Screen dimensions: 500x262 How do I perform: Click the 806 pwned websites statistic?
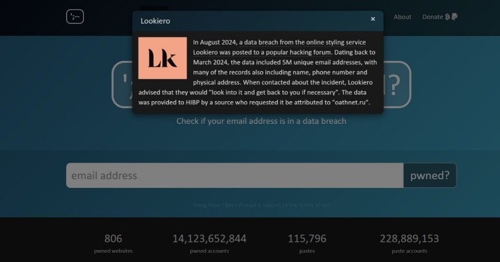point(113,239)
